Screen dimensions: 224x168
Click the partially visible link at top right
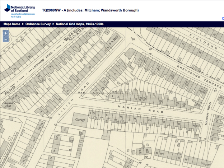click(223, 18)
